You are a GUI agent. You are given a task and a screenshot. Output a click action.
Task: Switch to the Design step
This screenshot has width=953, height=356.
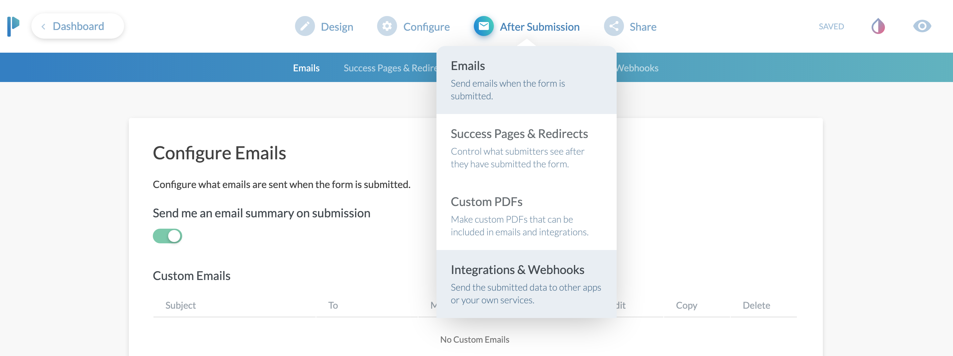pos(337,27)
